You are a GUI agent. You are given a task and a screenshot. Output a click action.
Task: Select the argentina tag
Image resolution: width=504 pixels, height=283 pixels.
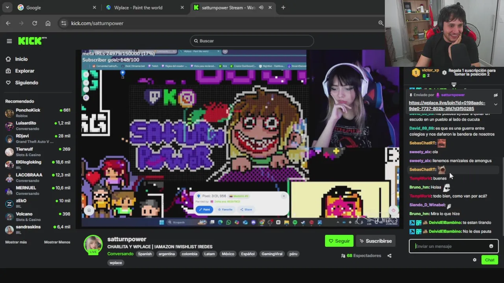pyautogui.click(x=167, y=254)
